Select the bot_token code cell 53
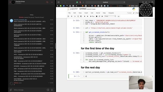 coord(111,22)
